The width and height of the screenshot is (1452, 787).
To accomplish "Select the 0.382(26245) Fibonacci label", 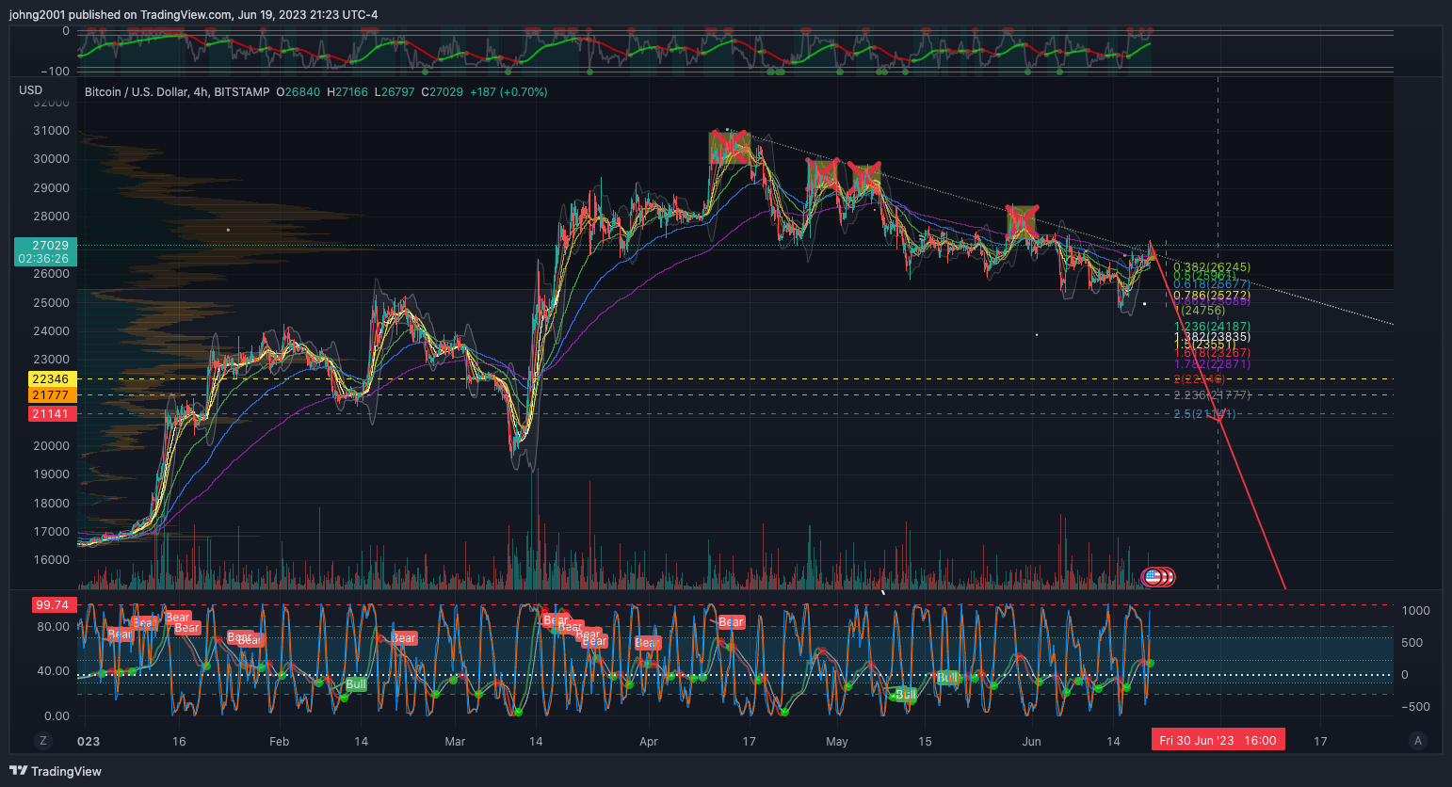I will (x=1212, y=267).
